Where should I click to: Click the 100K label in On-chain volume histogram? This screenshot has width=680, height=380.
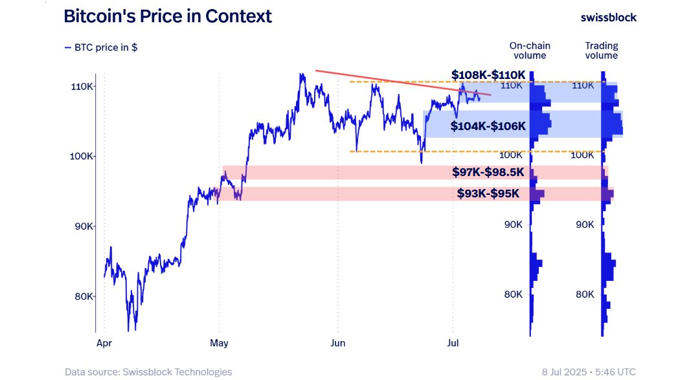pyautogui.click(x=510, y=155)
